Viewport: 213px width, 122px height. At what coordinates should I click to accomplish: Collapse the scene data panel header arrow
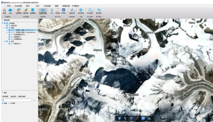(x=2, y=20)
